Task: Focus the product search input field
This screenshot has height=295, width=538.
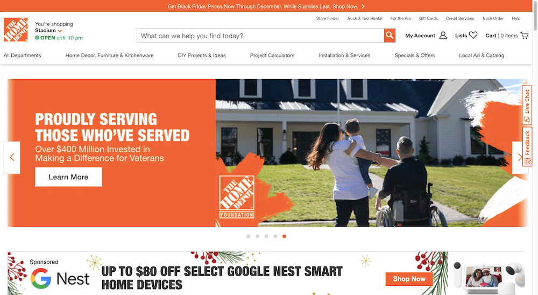Action: click(x=260, y=36)
